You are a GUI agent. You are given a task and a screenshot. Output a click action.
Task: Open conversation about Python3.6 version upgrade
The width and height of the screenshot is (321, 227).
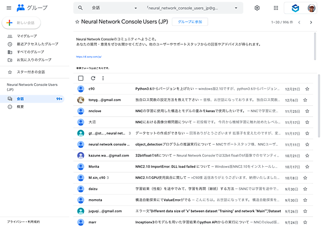click(x=193, y=89)
